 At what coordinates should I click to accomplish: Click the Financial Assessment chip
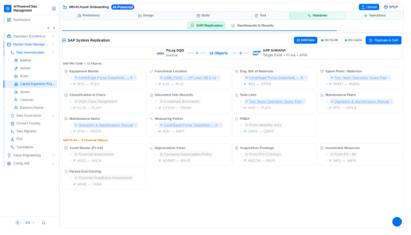tap(94, 154)
